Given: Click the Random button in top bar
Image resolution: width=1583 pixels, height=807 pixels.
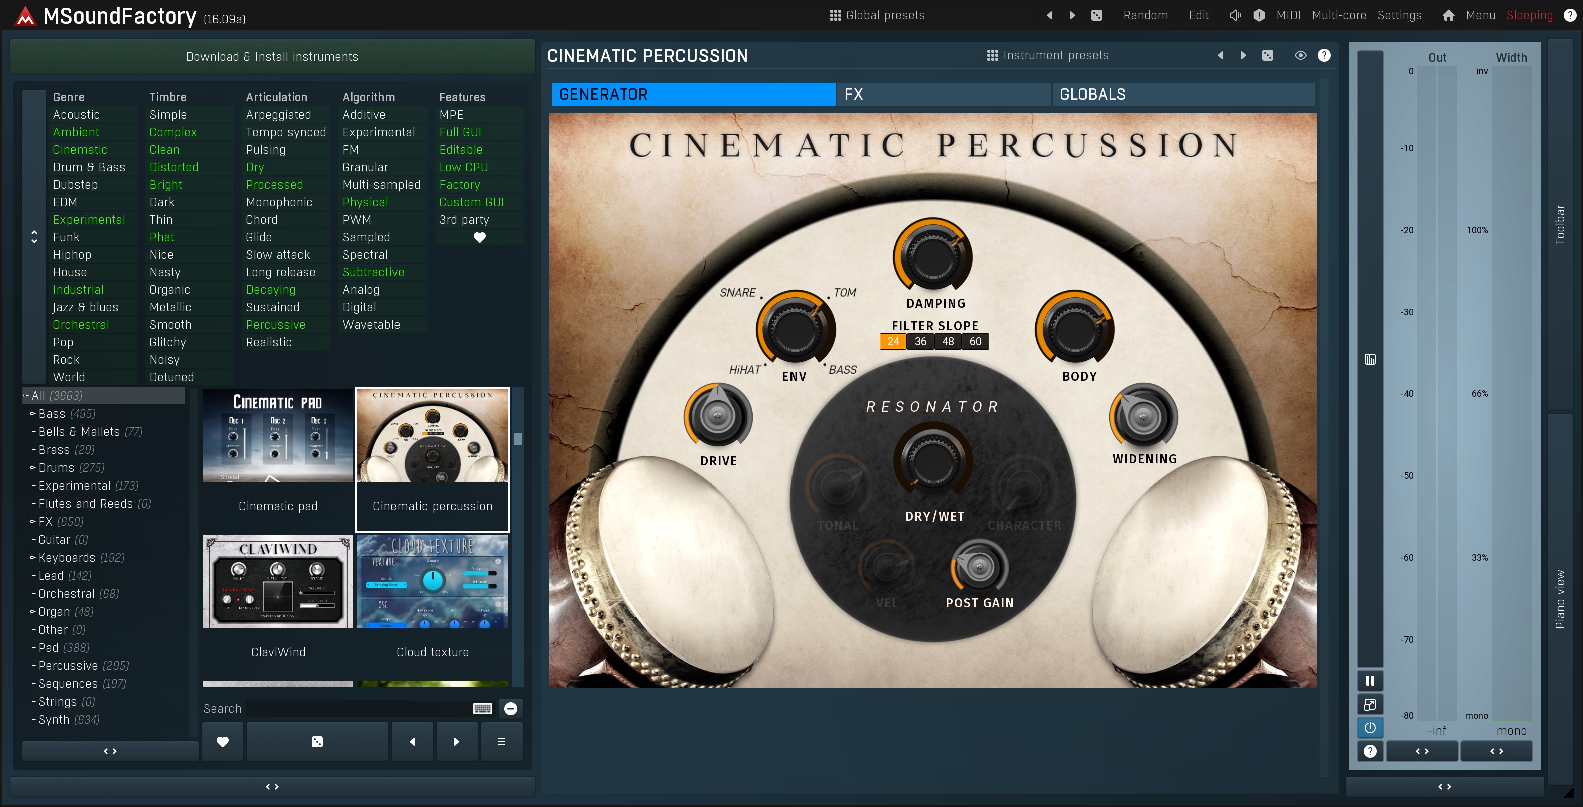Looking at the screenshot, I should point(1145,15).
